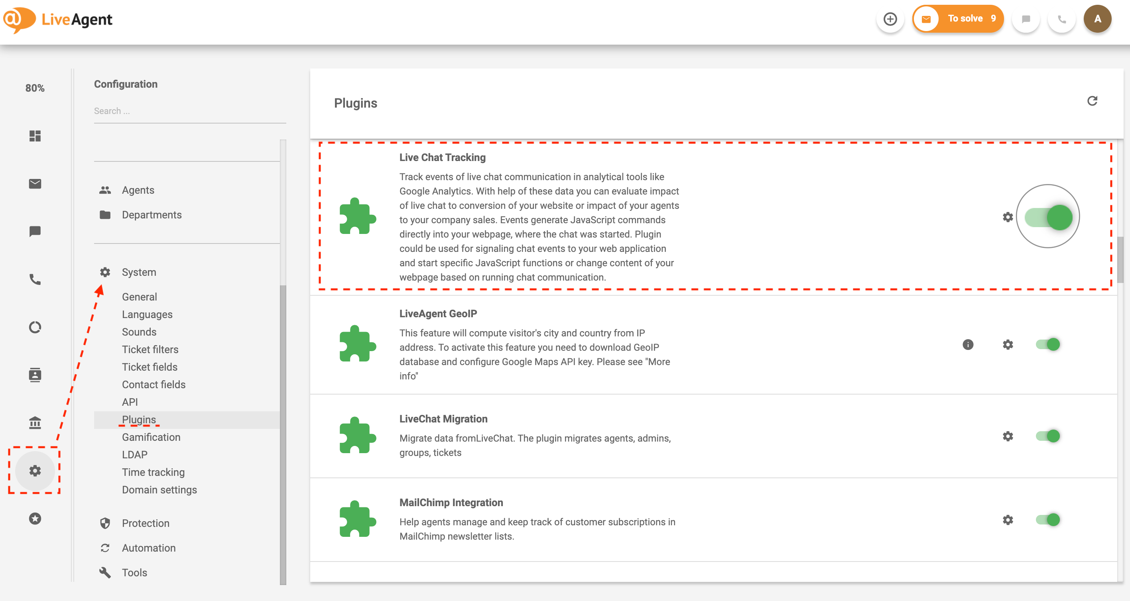Click the configuration Search field

(x=189, y=111)
